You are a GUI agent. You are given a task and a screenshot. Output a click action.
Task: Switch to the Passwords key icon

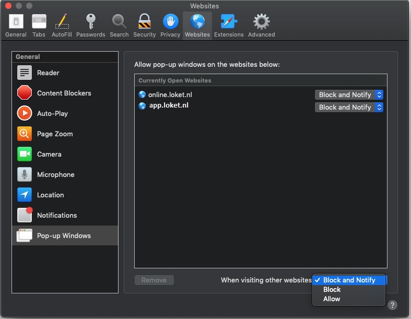click(x=90, y=25)
